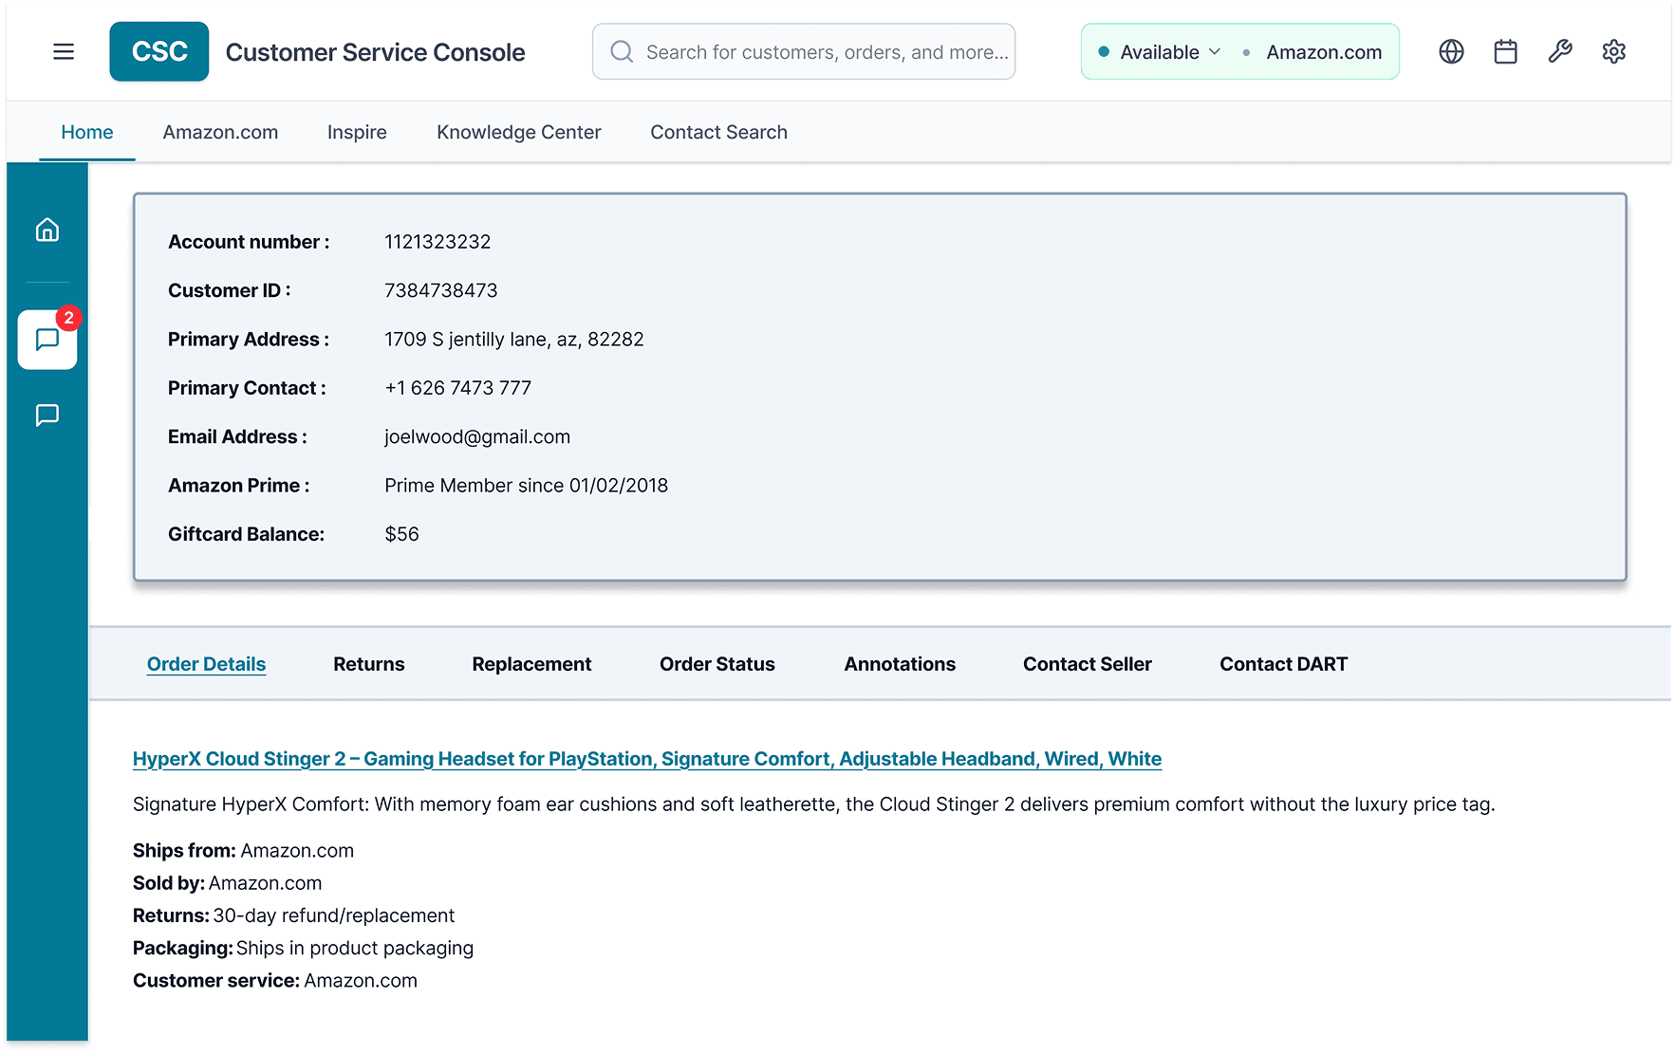Focus the customer and order search field

(804, 51)
